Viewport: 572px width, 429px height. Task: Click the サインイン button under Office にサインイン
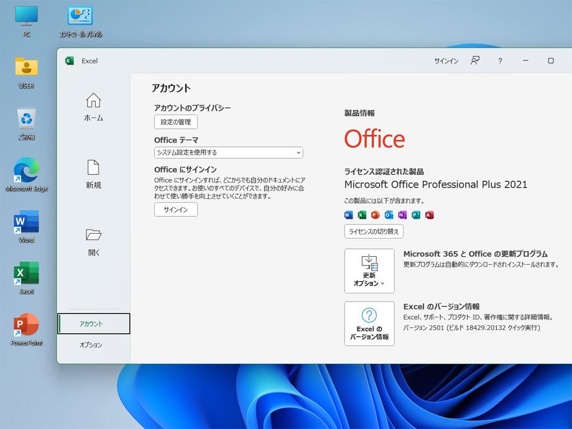[x=176, y=210]
